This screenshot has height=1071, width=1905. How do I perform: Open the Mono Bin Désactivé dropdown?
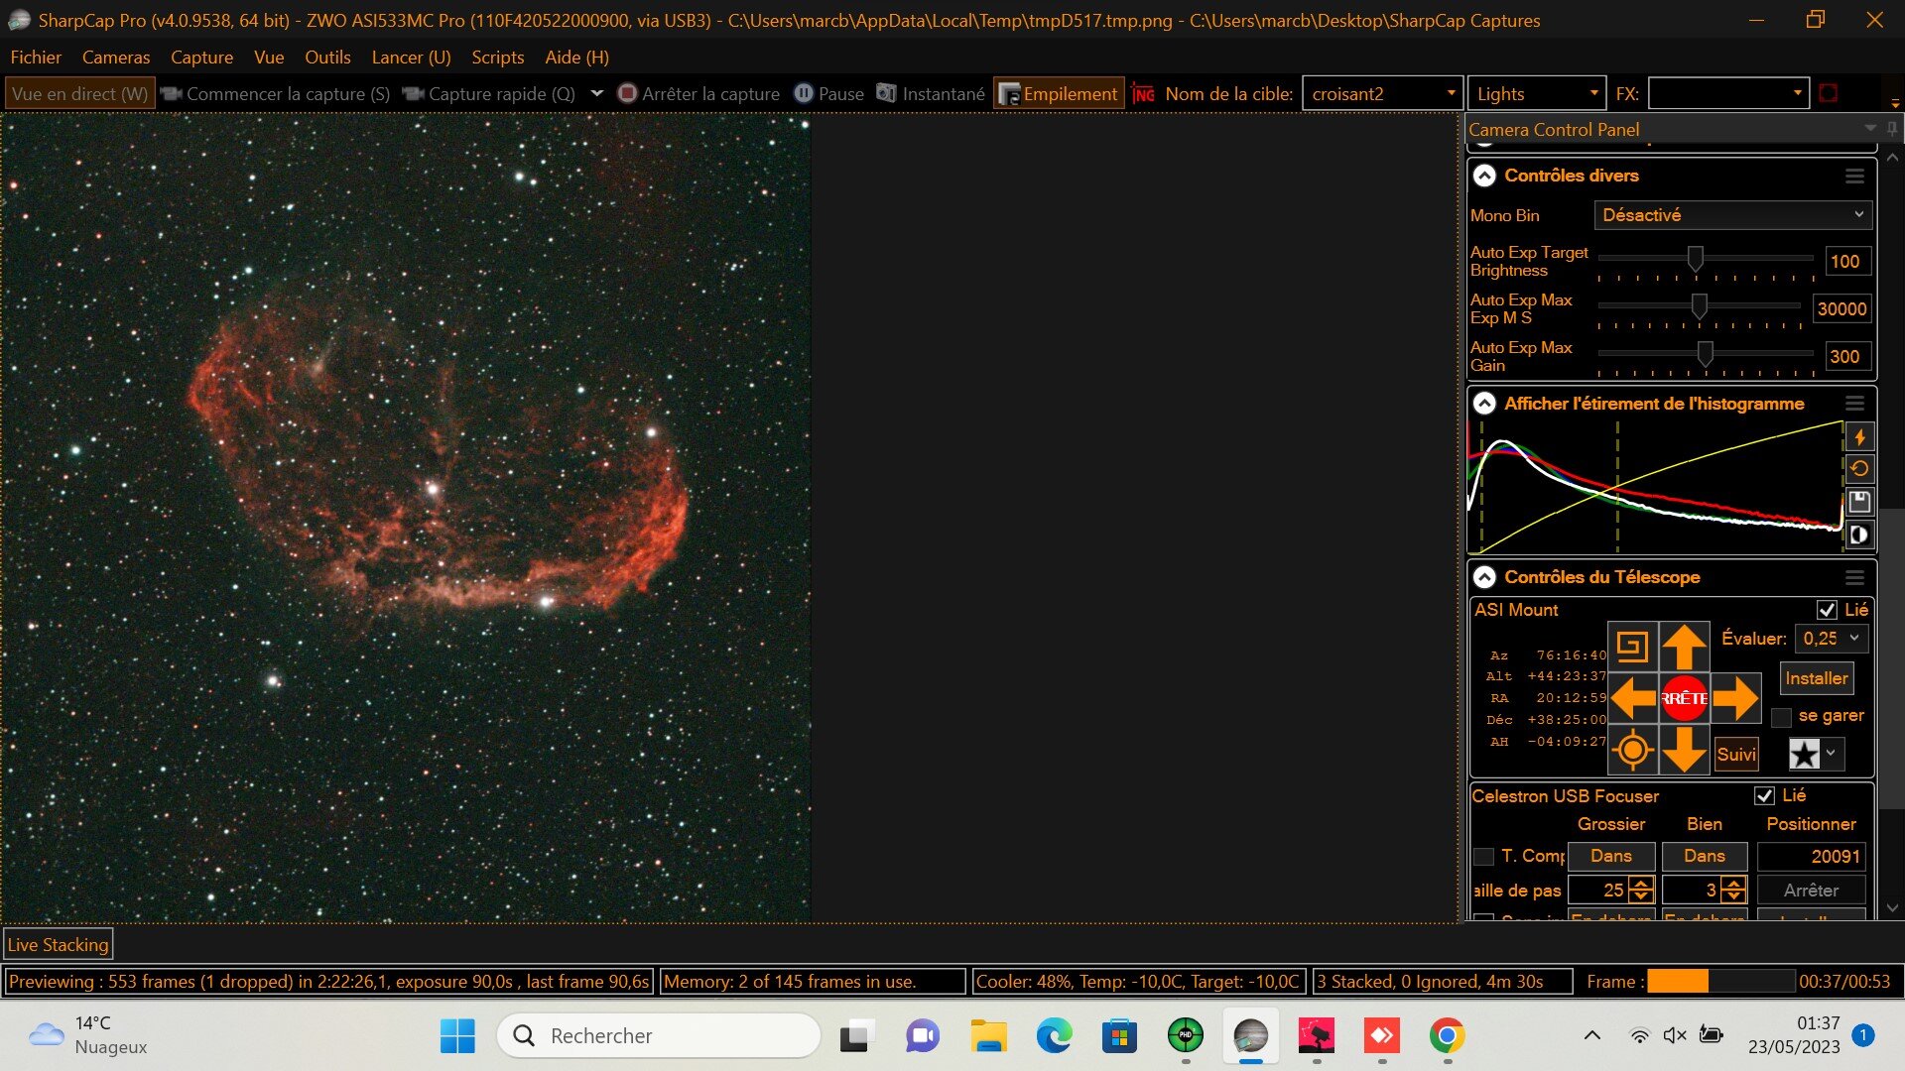(1732, 215)
